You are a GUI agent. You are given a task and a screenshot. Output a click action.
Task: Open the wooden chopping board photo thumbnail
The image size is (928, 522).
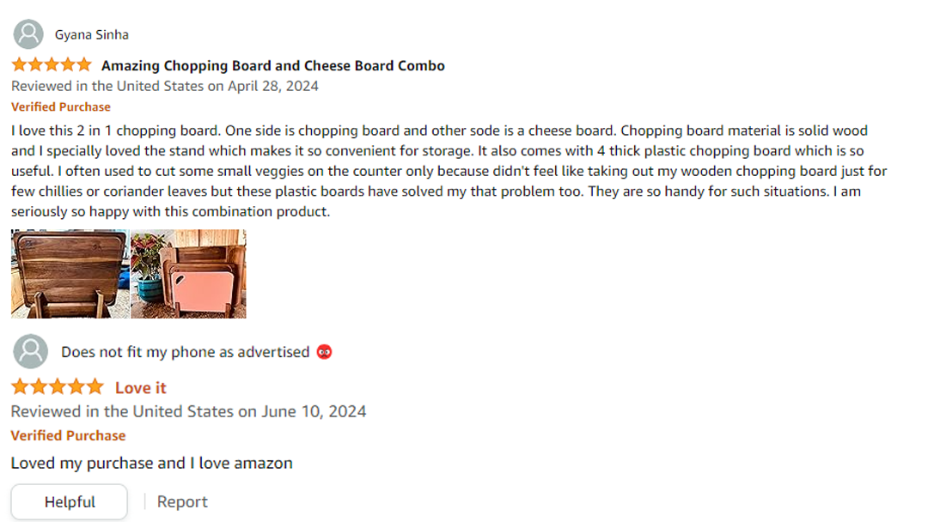click(x=70, y=274)
